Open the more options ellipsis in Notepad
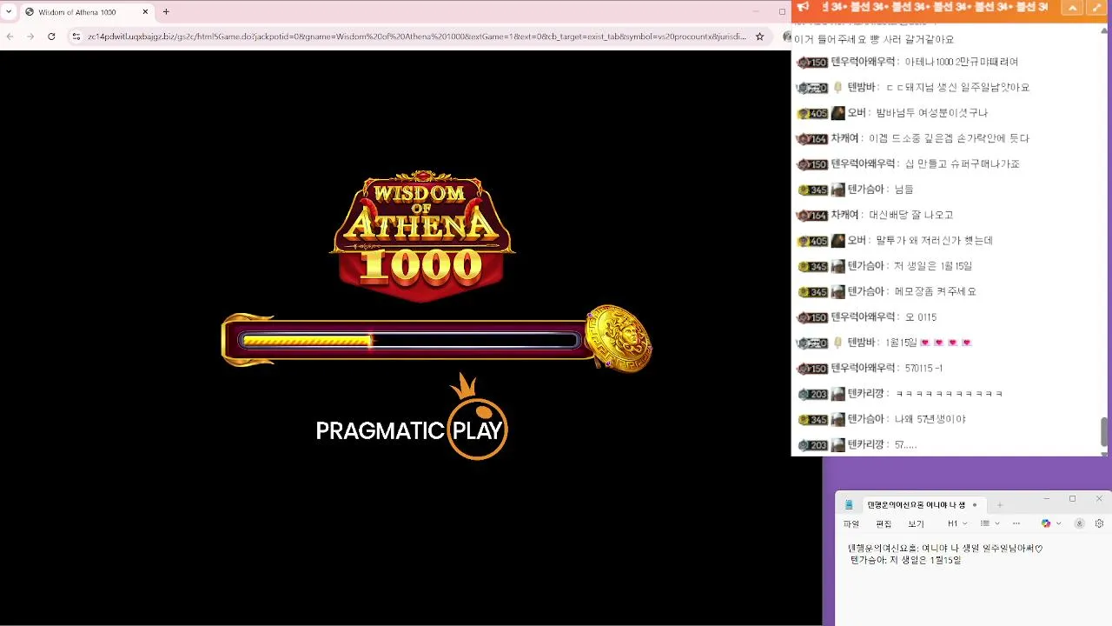The width and height of the screenshot is (1112, 626). coord(1016,524)
